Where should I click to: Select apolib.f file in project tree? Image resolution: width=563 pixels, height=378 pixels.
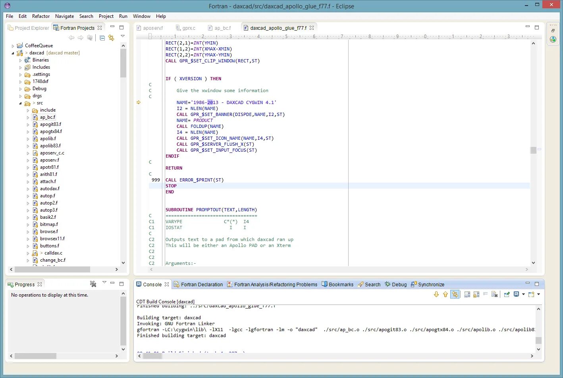coord(48,139)
